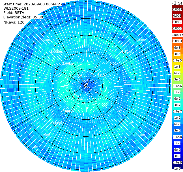Viewport: 183px width, 172px height.
Task: Click the 3e-8 colorbar value
Action: click(x=177, y=130)
